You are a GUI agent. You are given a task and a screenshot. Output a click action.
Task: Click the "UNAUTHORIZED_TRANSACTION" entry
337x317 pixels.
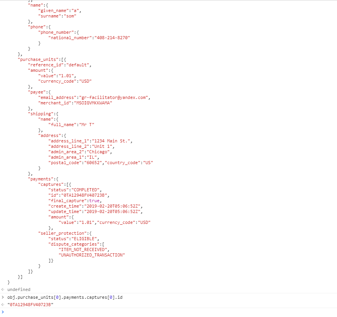click(92, 255)
